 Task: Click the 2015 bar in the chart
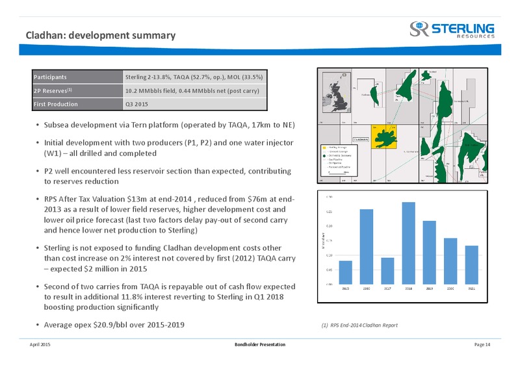[x=346, y=273]
